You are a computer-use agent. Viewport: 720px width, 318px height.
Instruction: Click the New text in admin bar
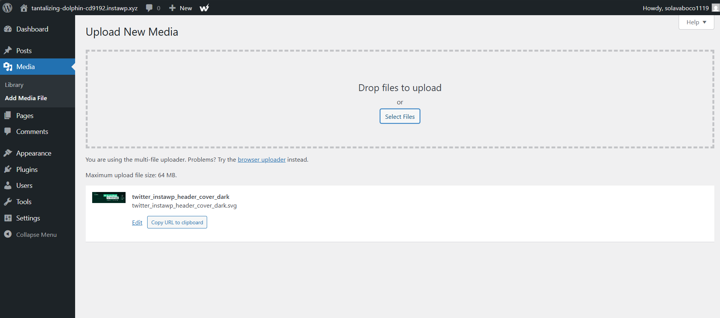pos(186,8)
